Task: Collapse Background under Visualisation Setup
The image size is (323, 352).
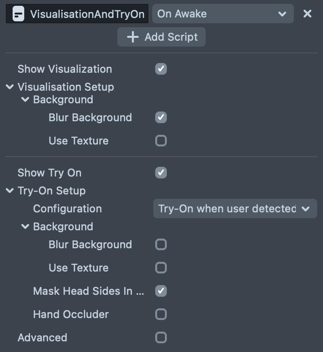Action: pyautogui.click(x=25, y=100)
